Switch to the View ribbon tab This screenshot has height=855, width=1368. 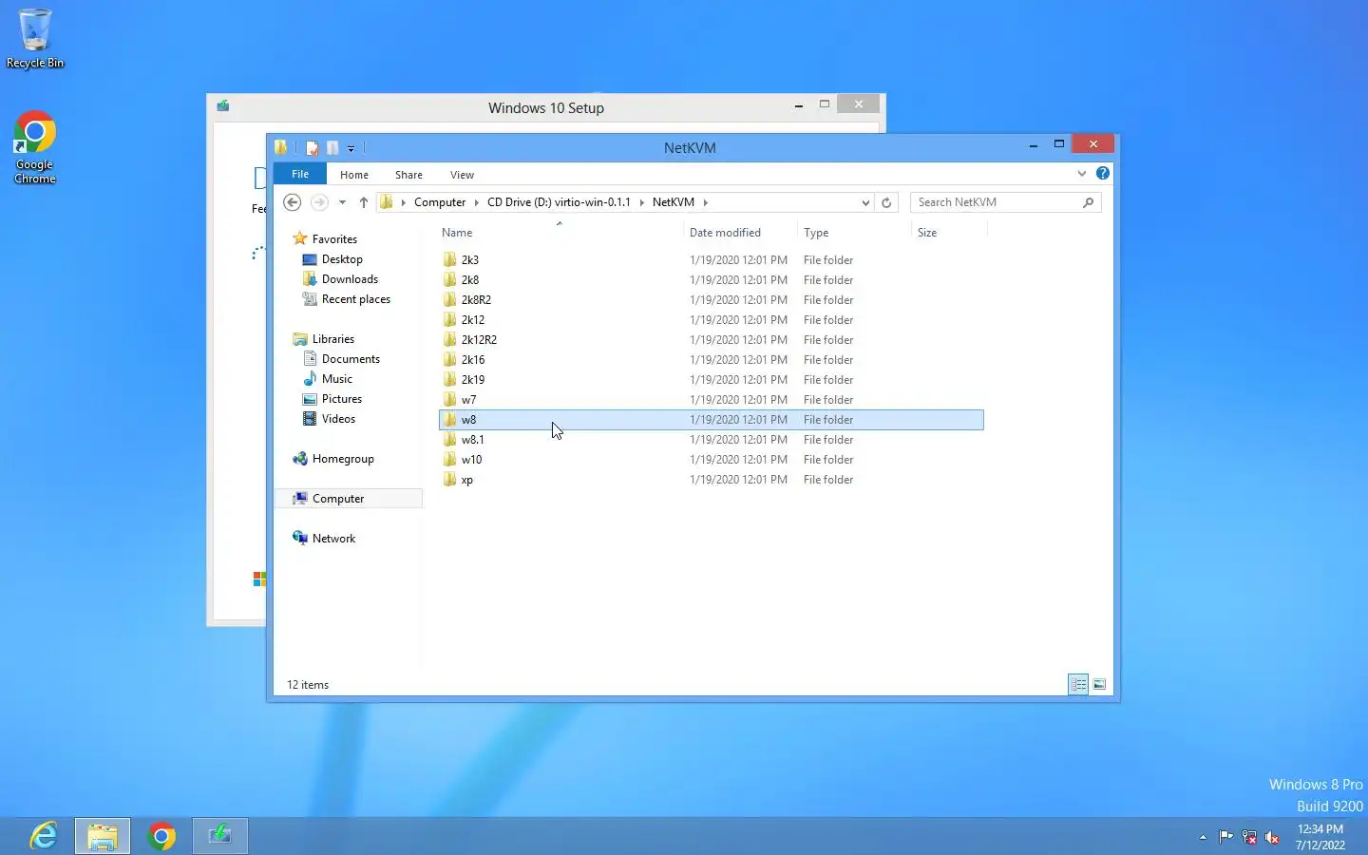tap(462, 175)
